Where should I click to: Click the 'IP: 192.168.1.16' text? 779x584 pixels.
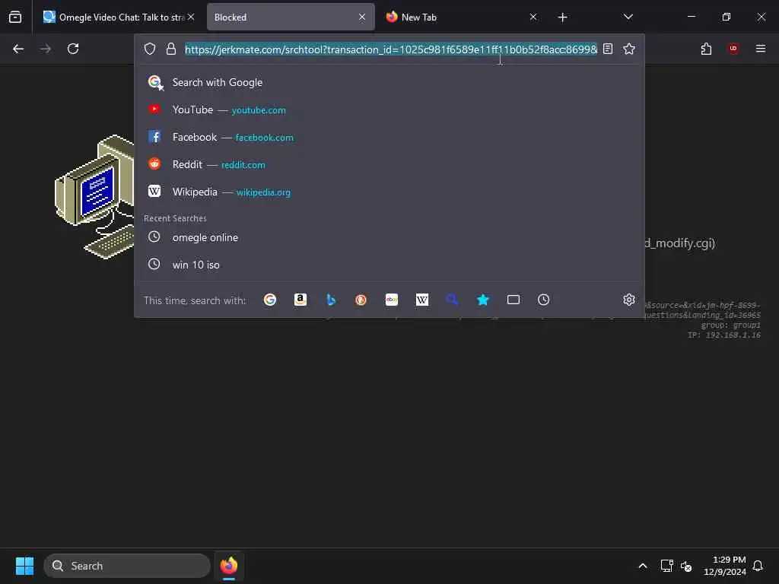(724, 335)
